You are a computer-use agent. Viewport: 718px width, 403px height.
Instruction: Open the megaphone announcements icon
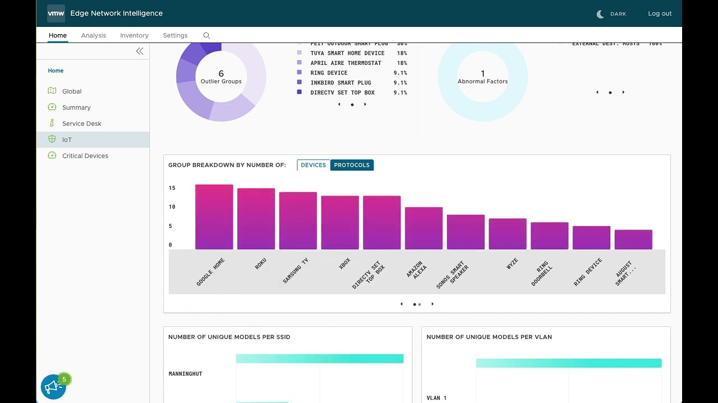coord(53,387)
